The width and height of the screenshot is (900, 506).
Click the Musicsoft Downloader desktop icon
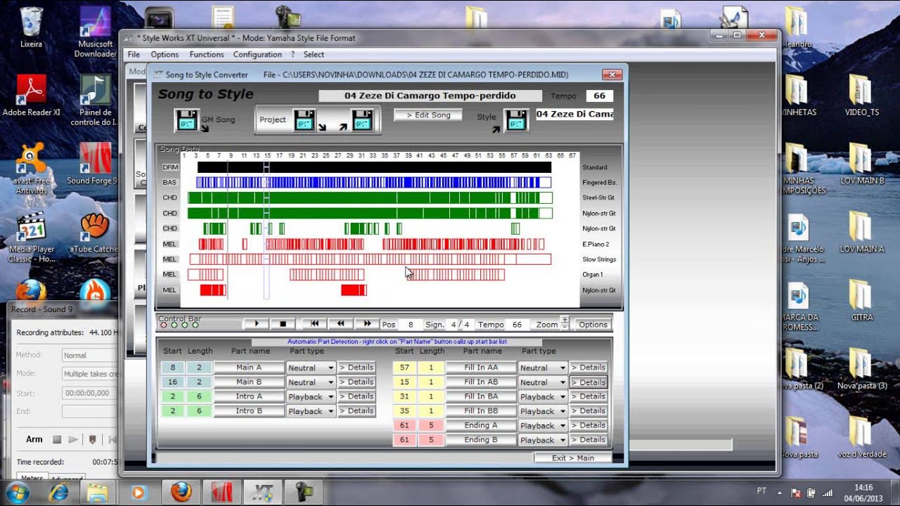click(x=95, y=33)
